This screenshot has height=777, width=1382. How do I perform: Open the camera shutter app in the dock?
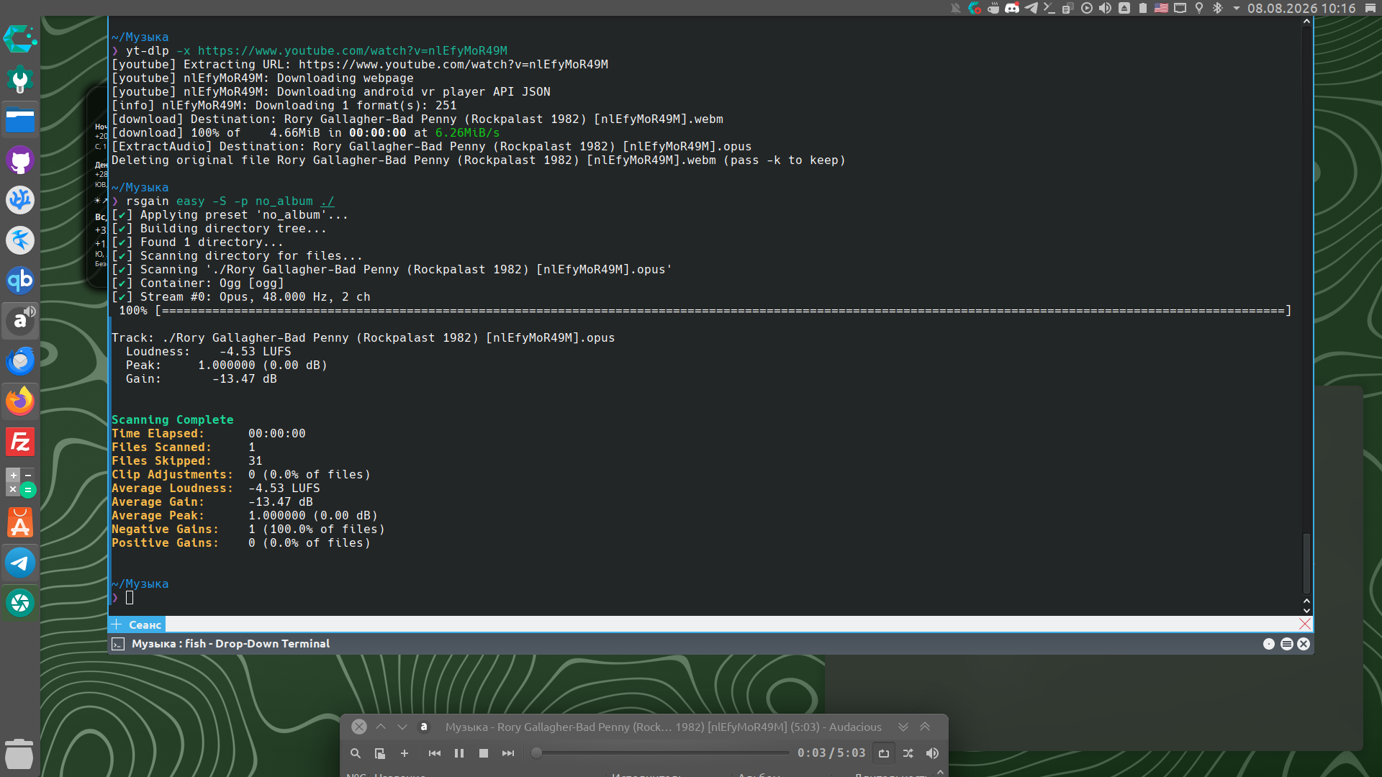pos(20,603)
